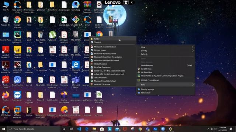Select the Recycle Bin icon
Viewport: 236px width, 132px height.
pyautogui.click(x=6, y=21)
